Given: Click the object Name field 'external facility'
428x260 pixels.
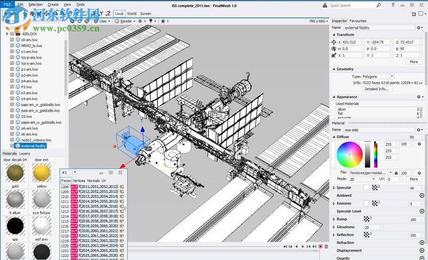Looking at the screenshot, I should click(379, 28).
